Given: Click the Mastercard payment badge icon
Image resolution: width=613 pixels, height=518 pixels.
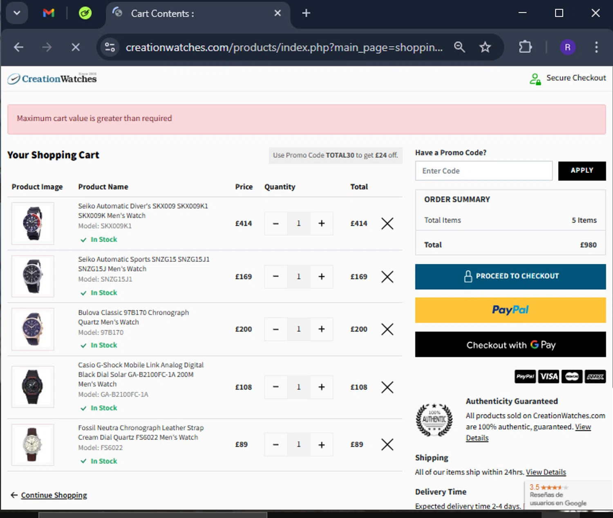Looking at the screenshot, I should pyautogui.click(x=572, y=377).
